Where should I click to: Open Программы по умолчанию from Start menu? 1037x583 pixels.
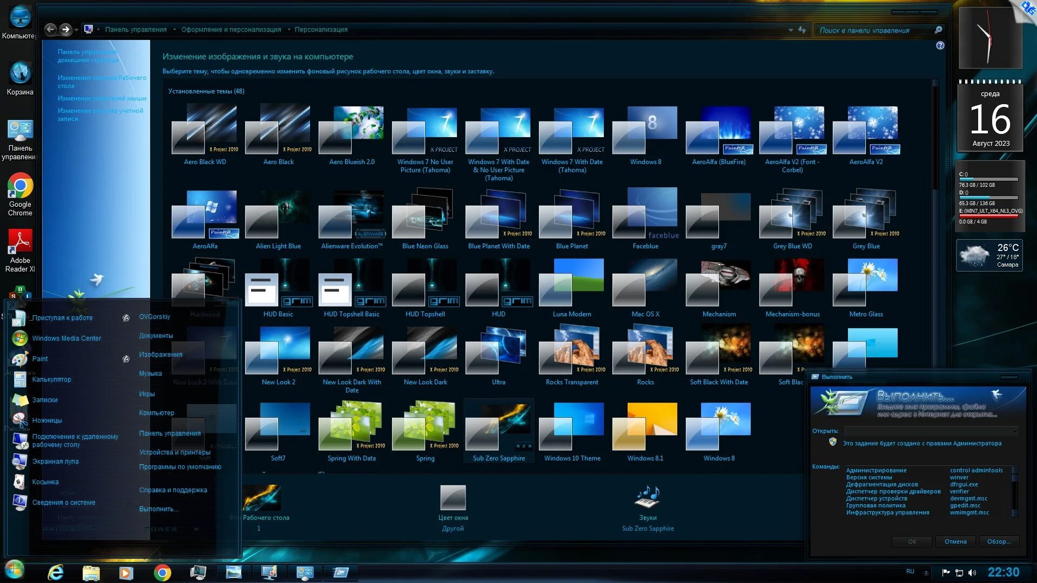coord(181,465)
